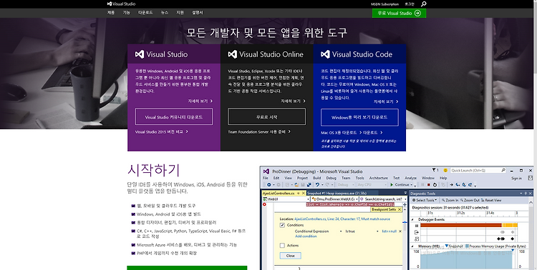Click the notifications flag icon in IDE title bar
Viewport: 537px width, 270px height.
point(435,170)
